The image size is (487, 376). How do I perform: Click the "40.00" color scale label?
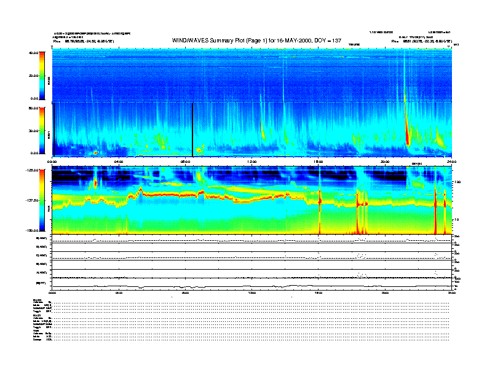(x=33, y=53)
